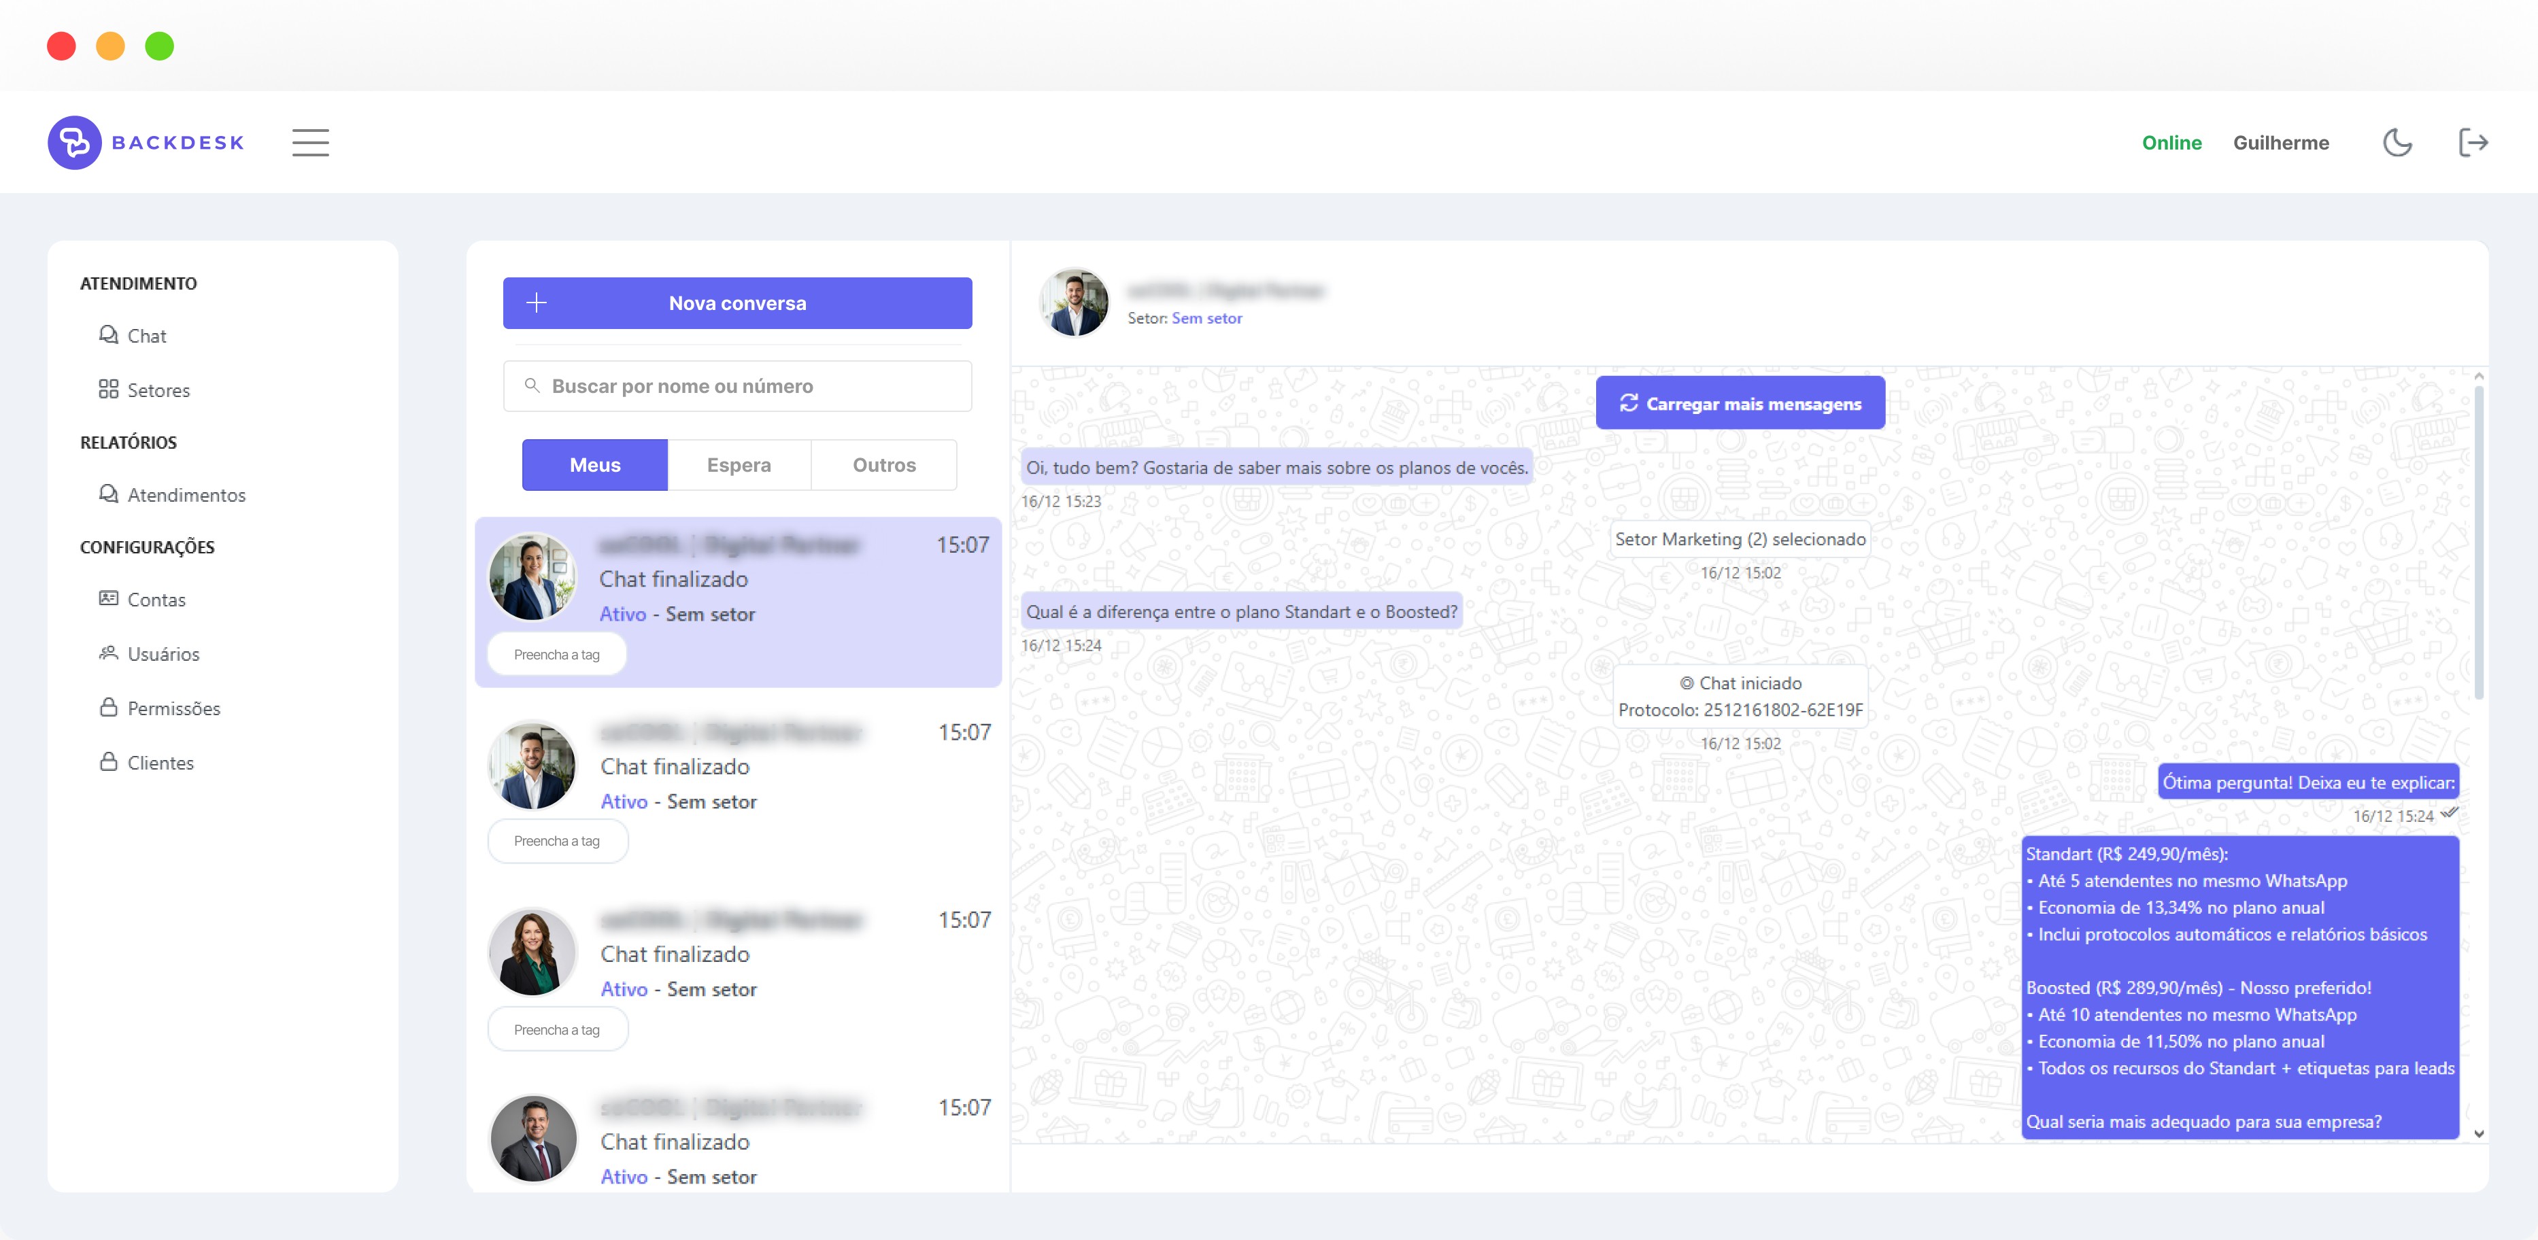Toggle dark mode moon icon
Screen dimensions: 2538x1240
click(x=2396, y=143)
